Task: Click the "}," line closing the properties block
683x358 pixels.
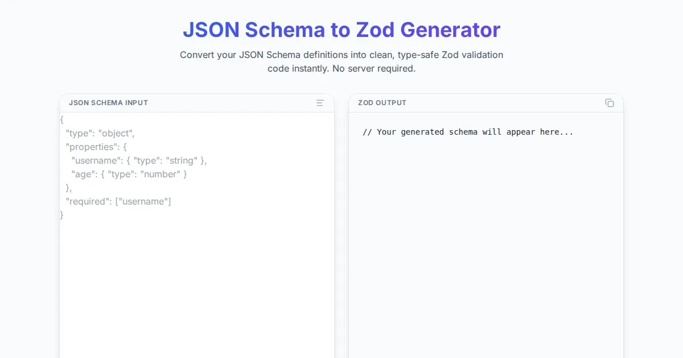Action: coord(69,188)
